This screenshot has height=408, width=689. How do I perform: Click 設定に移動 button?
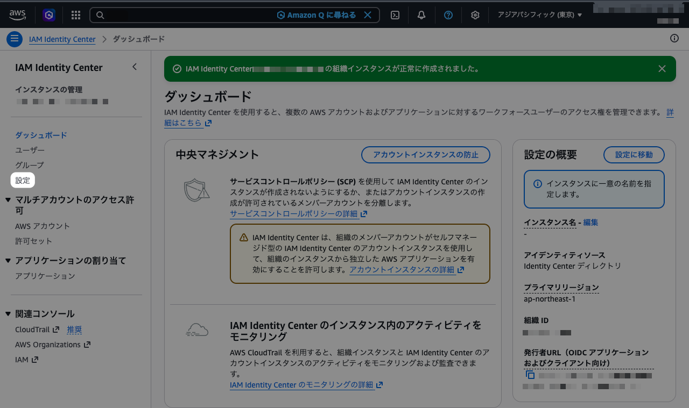[634, 155]
